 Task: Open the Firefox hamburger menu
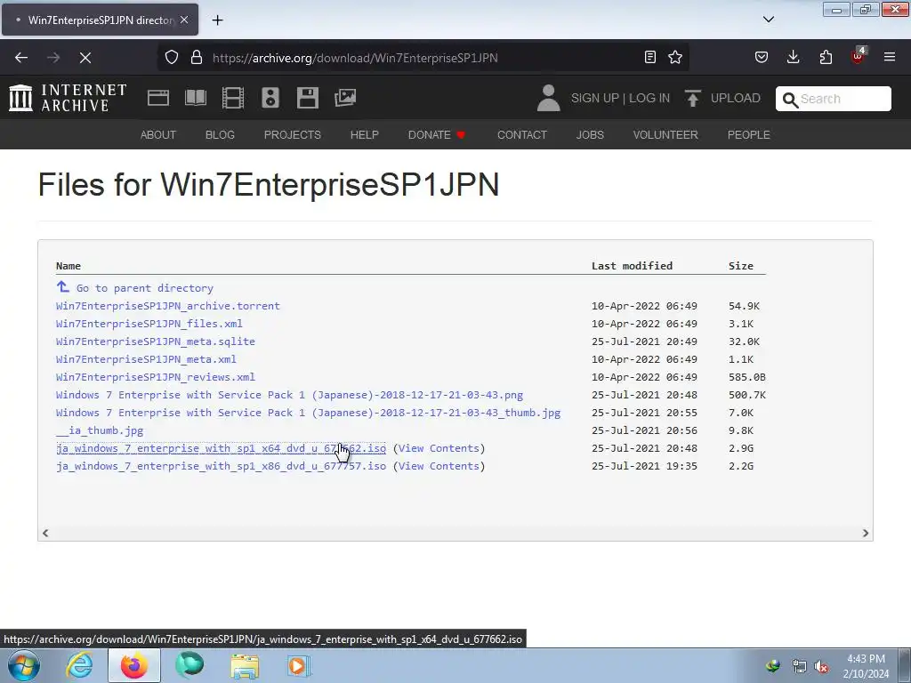pos(890,57)
